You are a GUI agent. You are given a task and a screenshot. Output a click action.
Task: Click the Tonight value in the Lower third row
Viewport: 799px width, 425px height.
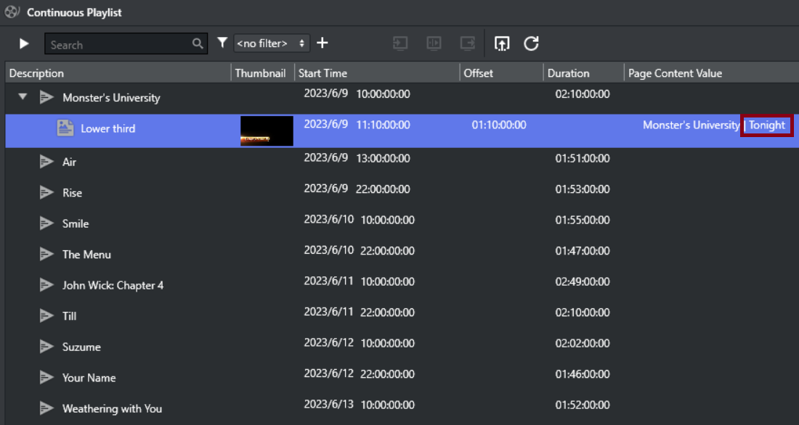point(767,125)
